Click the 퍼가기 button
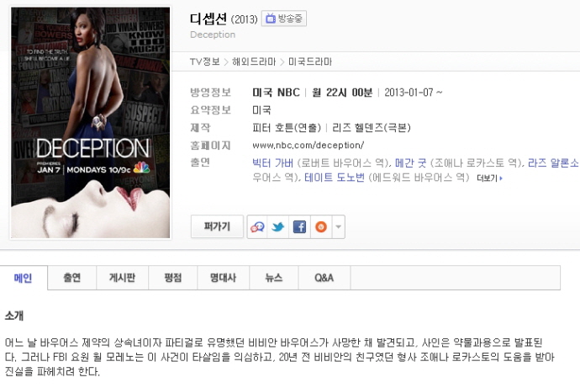580x388 pixels. [x=217, y=226]
